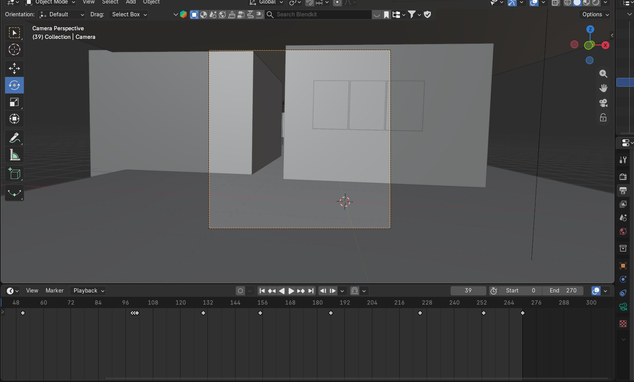The image size is (634, 382).
Task: Open the timeline Playback dropdown
Action: click(89, 291)
